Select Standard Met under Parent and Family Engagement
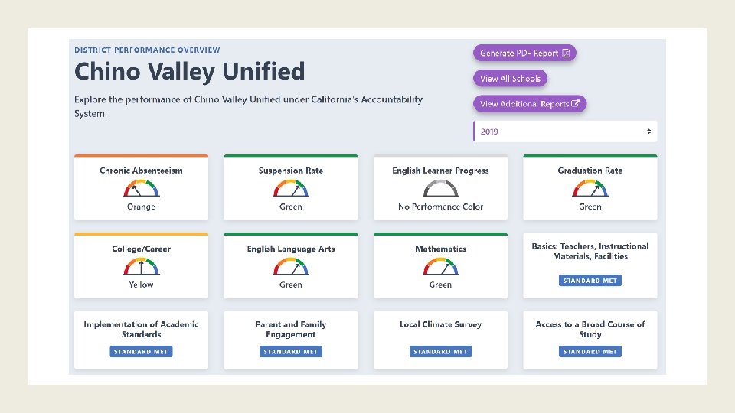 [x=291, y=352]
